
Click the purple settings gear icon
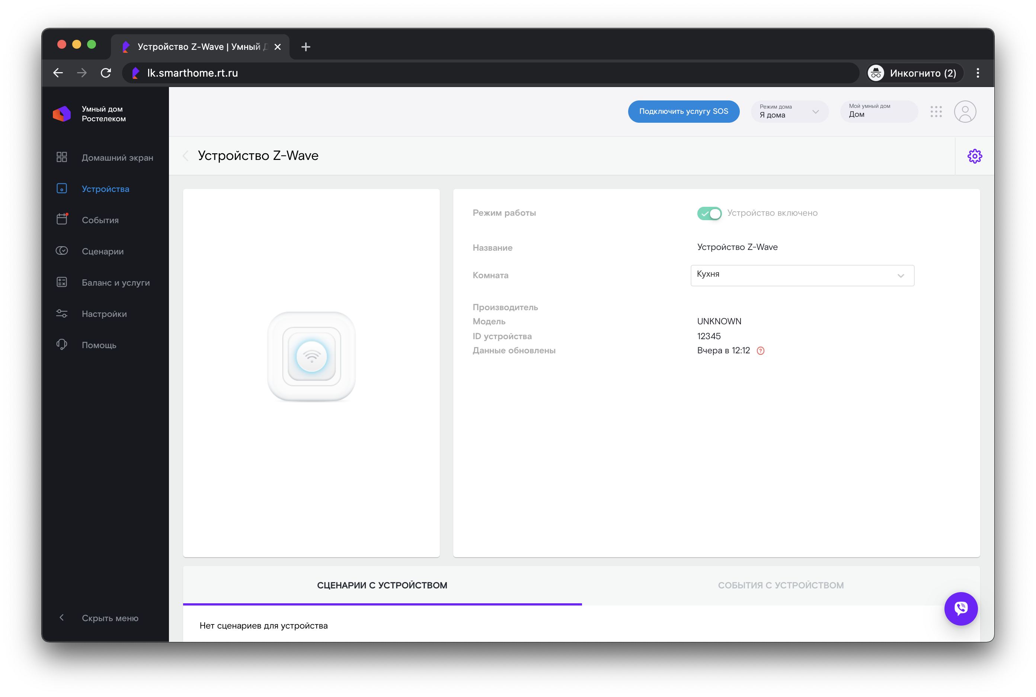pyautogui.click(x=974, y=156)
